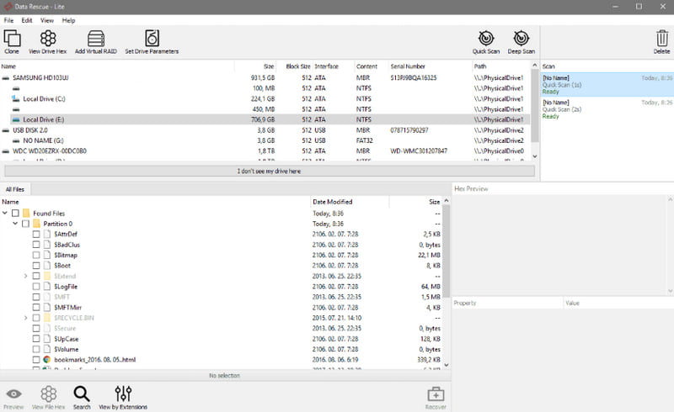
Task: Click the Interface column header
Action: pos(334,66)
